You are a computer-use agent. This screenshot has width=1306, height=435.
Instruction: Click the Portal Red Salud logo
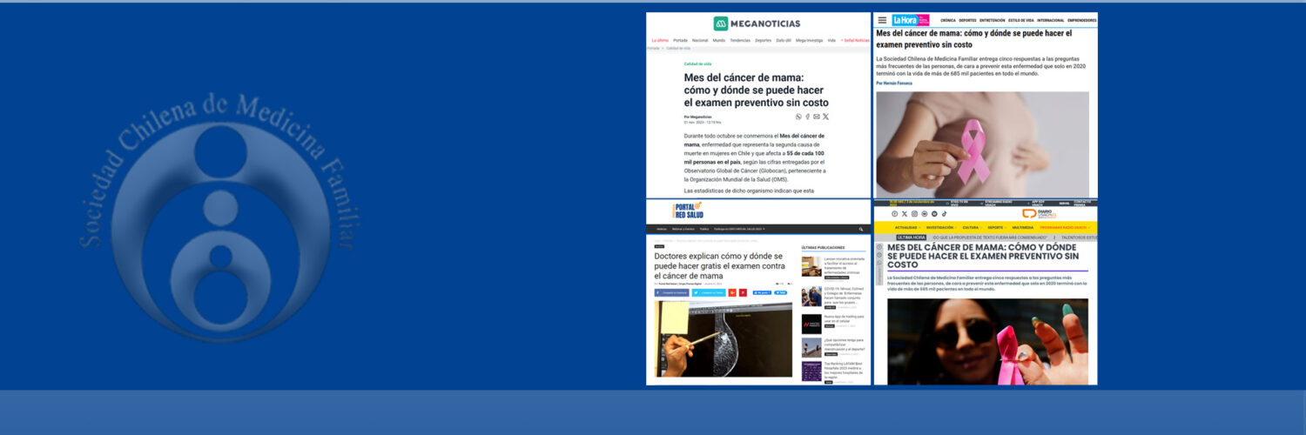688,211
